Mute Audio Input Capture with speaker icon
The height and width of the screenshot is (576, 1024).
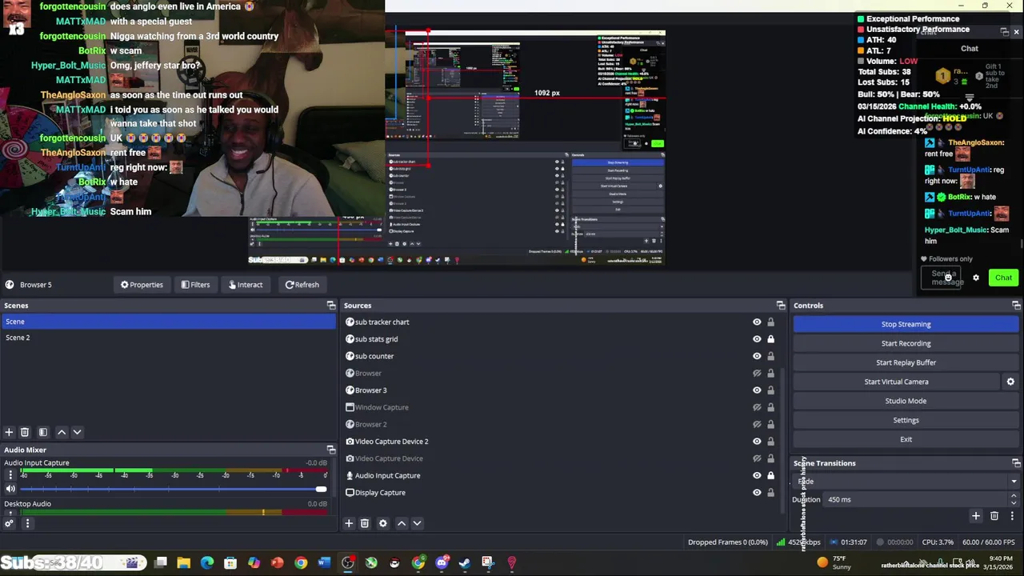pos(10,489)
